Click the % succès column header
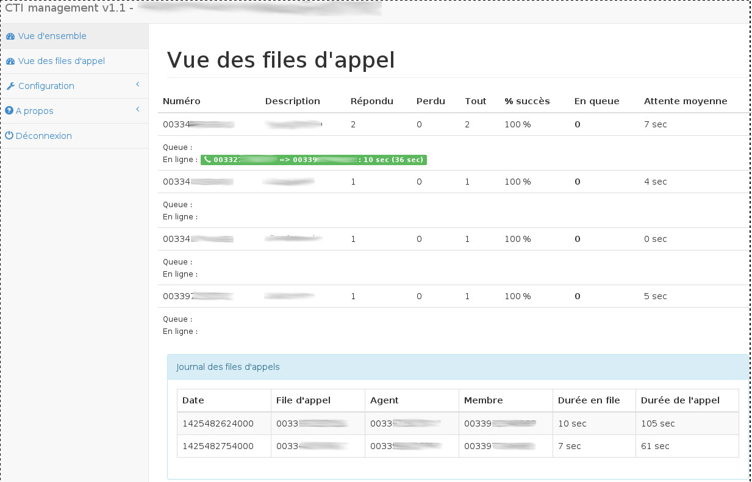Screen dimensions: 752x482 527,101
